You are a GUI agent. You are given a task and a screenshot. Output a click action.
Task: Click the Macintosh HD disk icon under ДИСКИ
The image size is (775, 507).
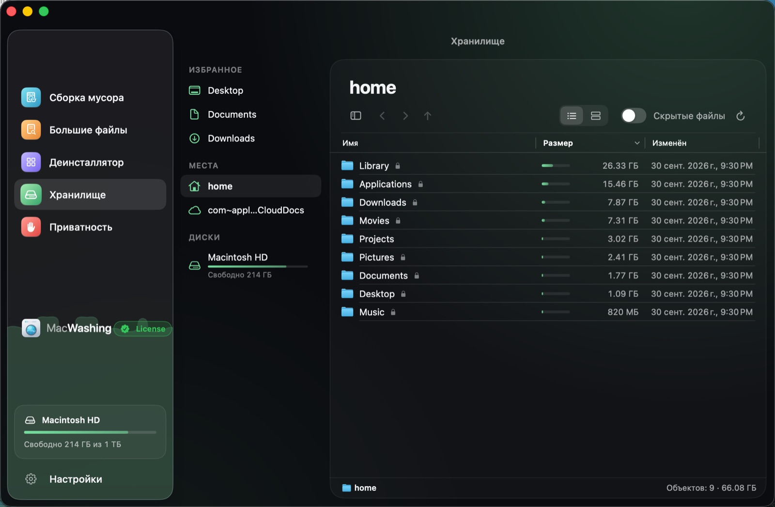pyautogui.click(x=195, y=265)
